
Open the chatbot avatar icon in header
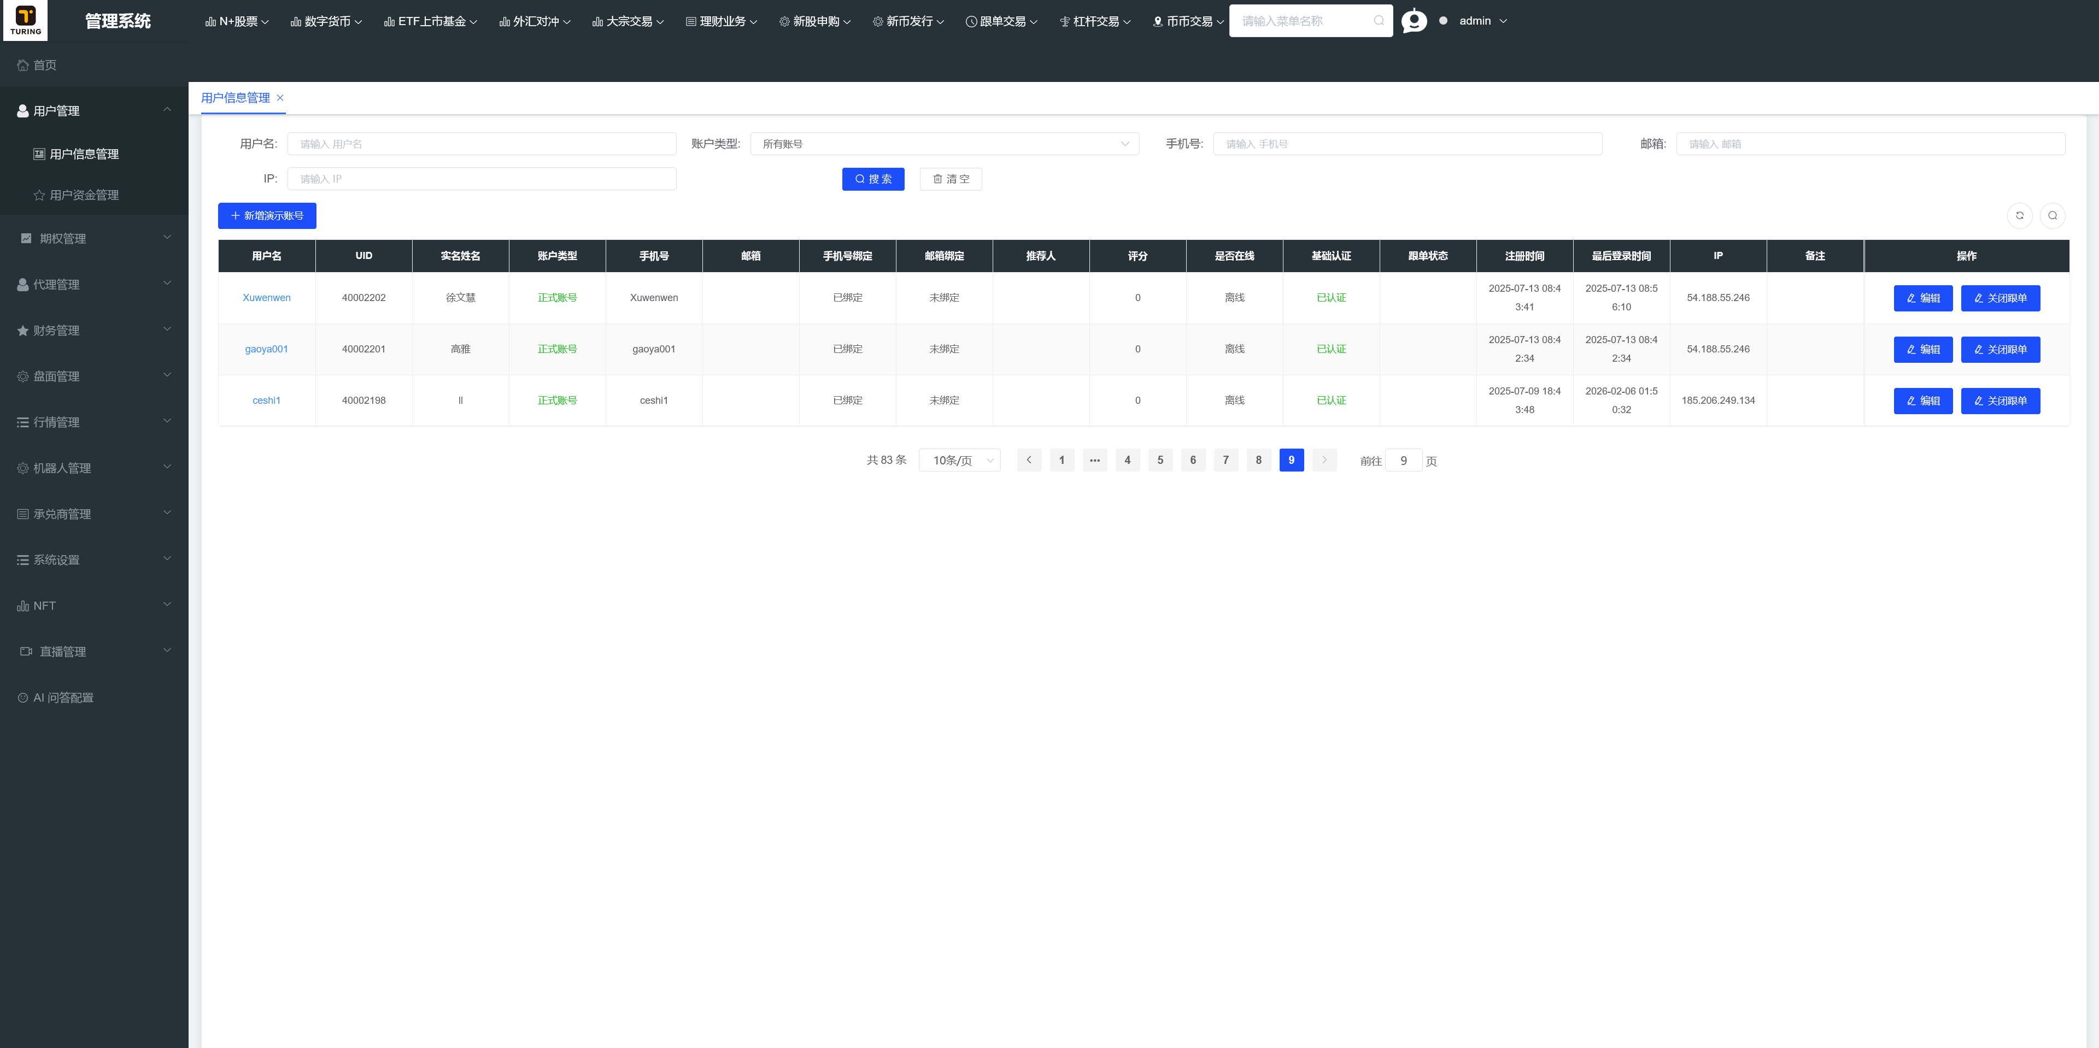coord(1414,20)
